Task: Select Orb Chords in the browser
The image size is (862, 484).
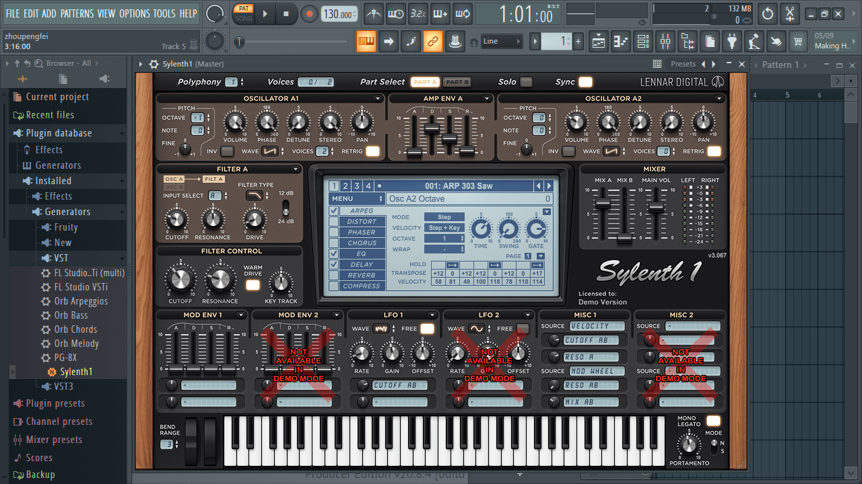Action: click(x=75, y=329)
